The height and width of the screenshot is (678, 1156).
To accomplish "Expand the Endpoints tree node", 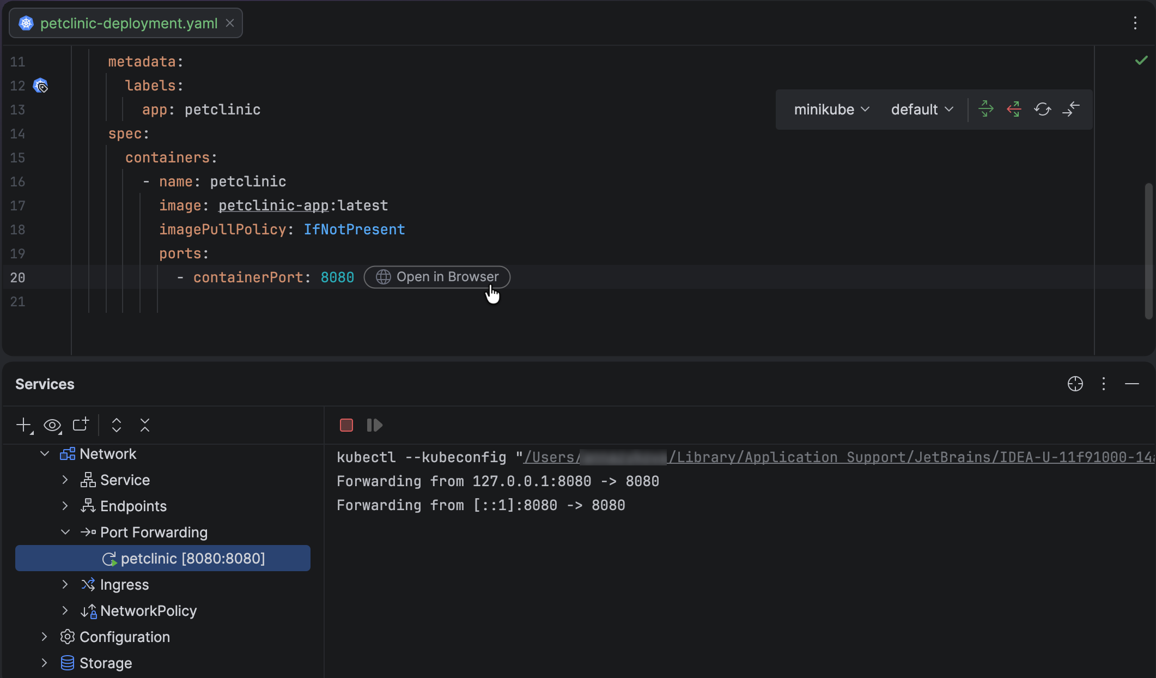I will pyautogui.click(x=65, y=506).
